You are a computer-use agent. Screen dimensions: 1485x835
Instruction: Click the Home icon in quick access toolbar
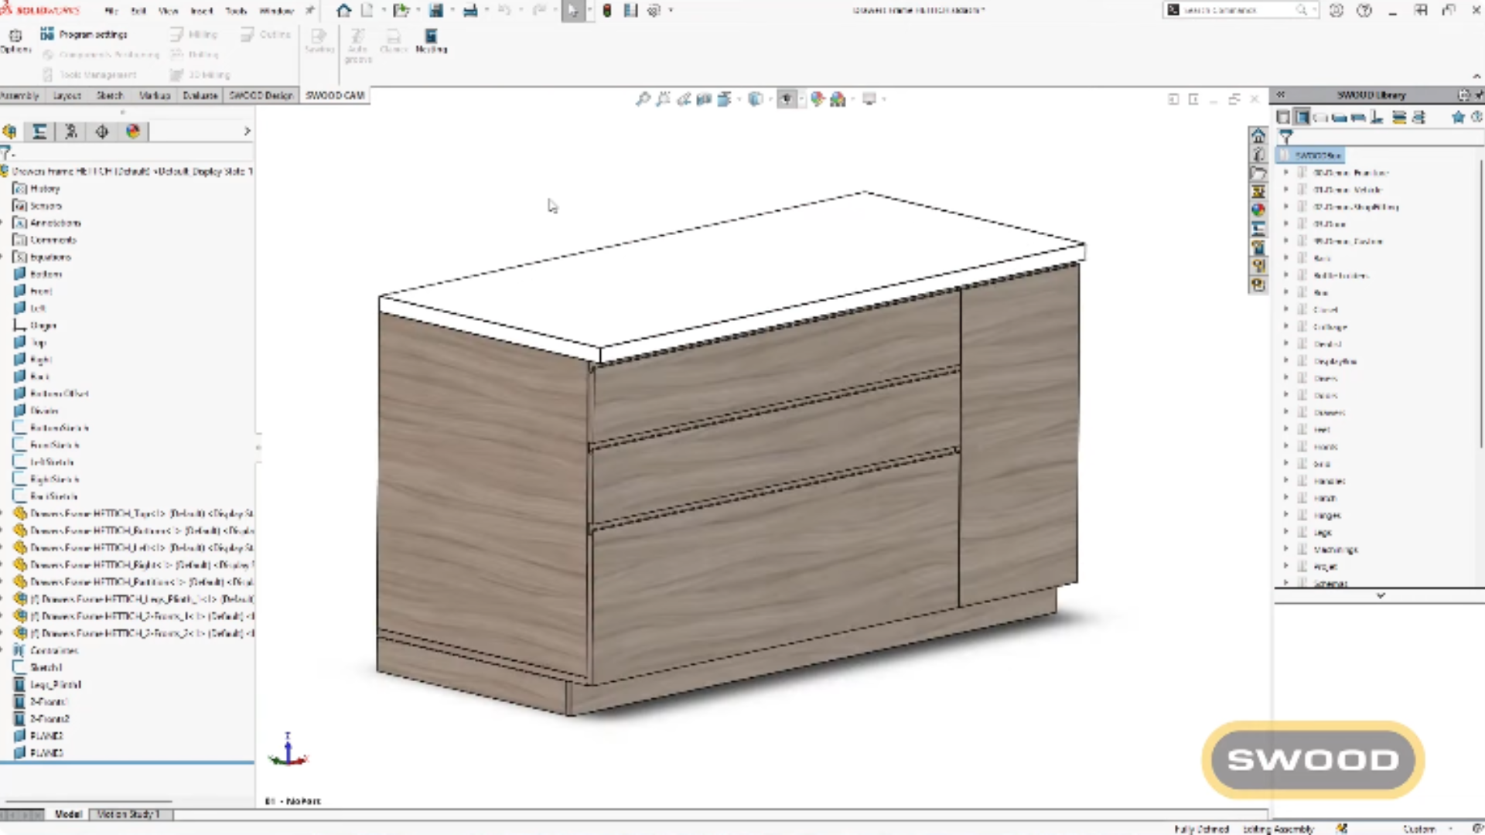coord(343,10)
